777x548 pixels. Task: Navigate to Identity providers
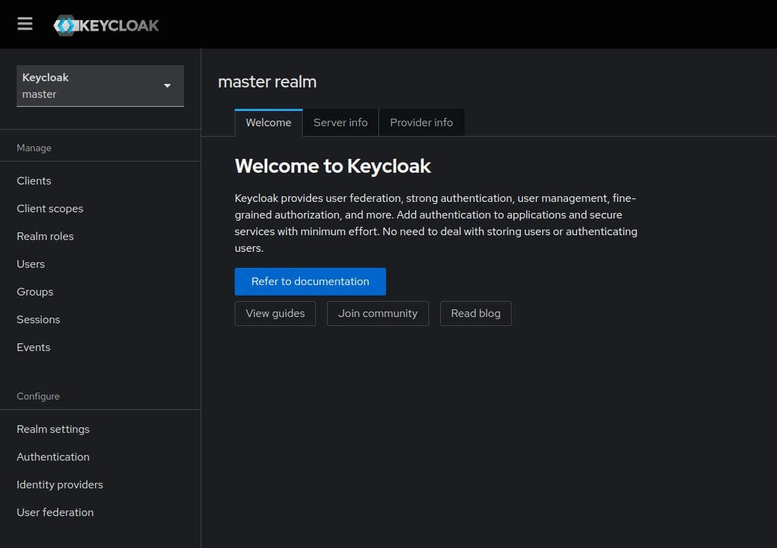60,484
